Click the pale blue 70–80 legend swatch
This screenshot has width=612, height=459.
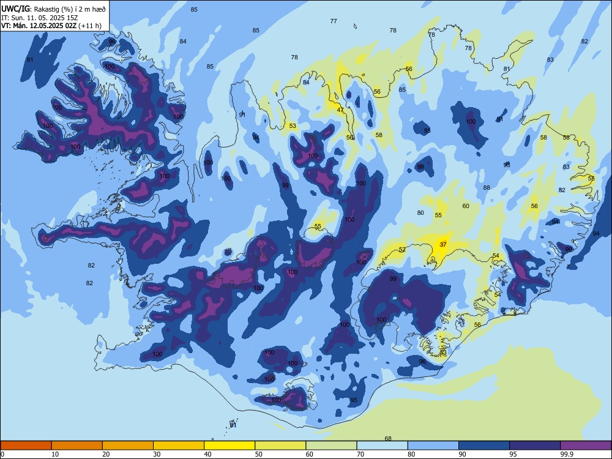[382, 446]
